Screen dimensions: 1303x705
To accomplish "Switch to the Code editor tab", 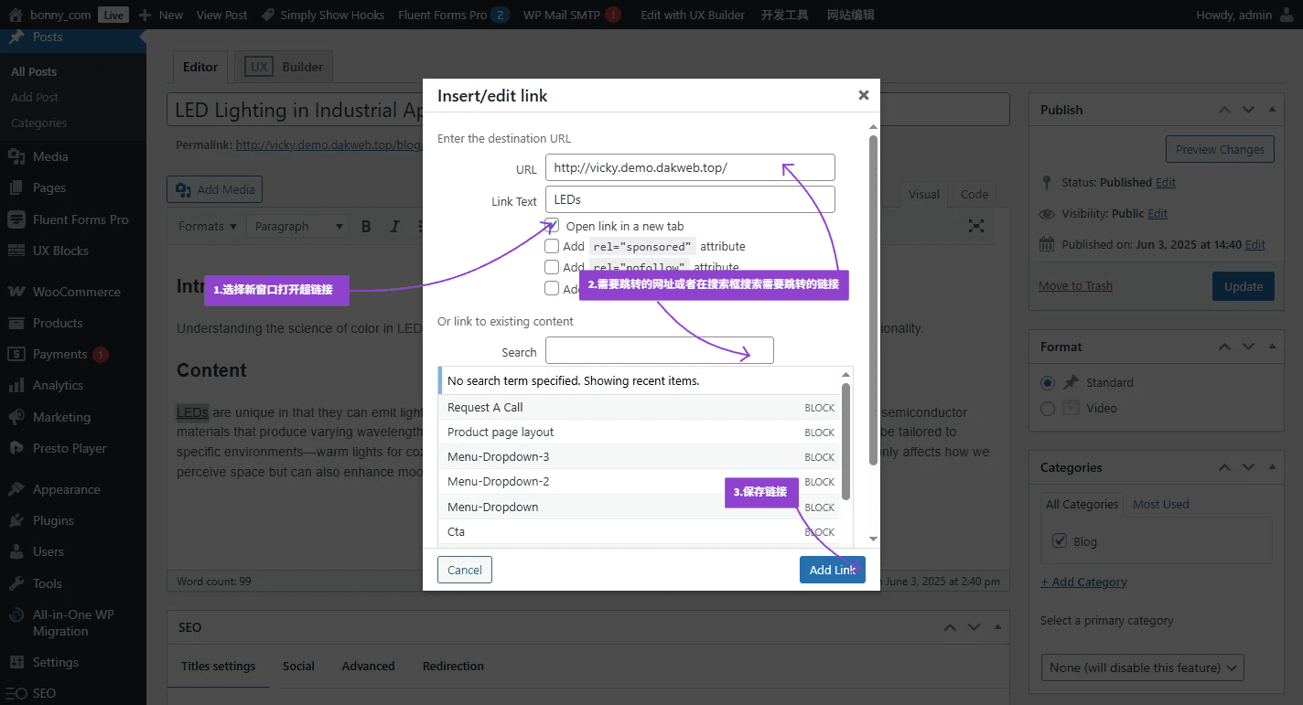I will 974,194.
